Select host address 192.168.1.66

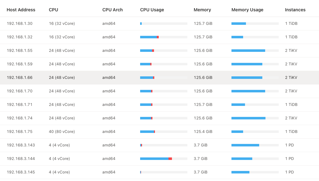[x=20, y=78]
